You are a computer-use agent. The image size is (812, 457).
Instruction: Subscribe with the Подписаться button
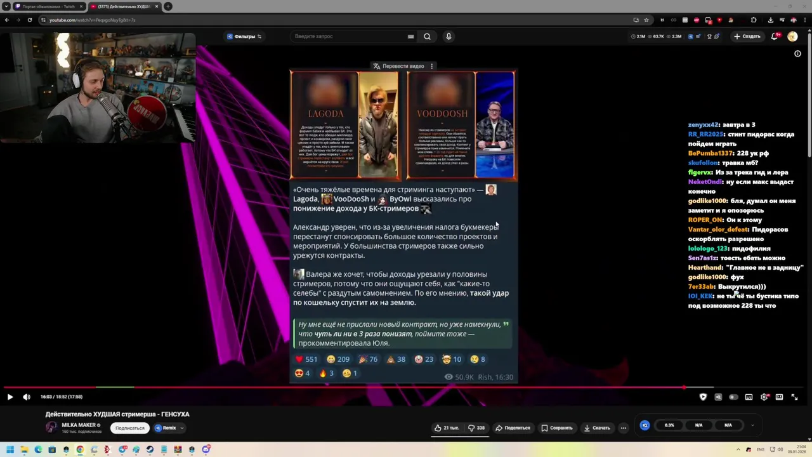(x=130, y=428)
